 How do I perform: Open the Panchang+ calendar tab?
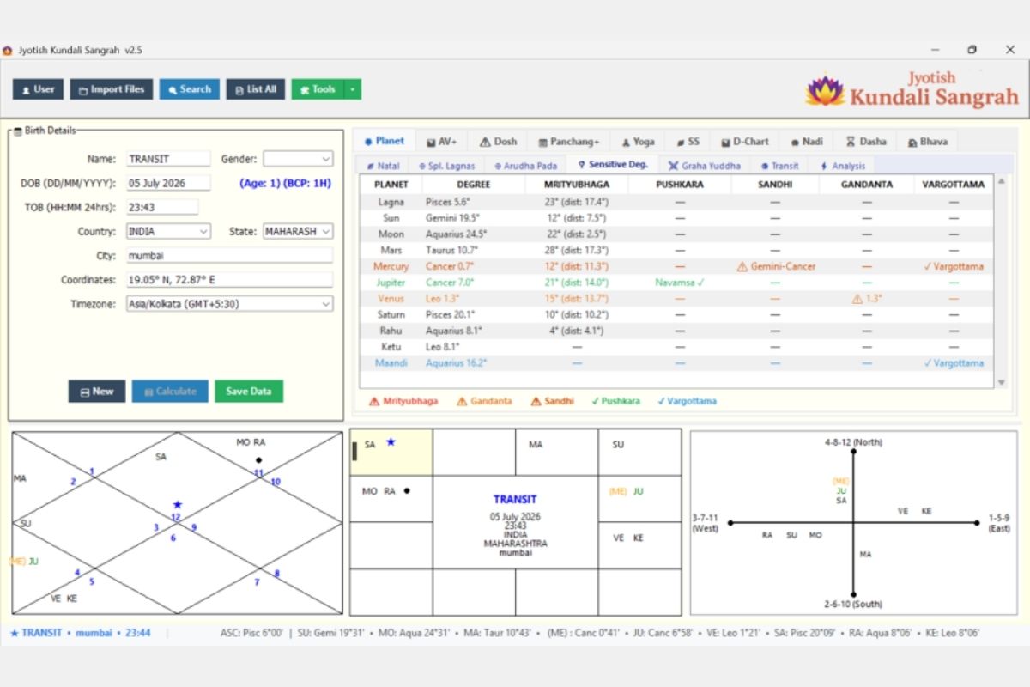pos(569,142)
